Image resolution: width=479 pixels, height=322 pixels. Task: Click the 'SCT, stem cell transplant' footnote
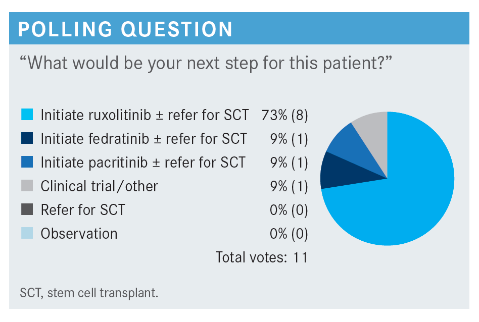coord(89,293)
